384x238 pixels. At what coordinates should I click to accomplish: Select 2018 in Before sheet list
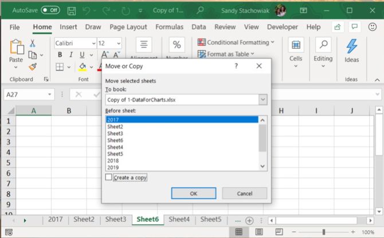(182, 161)
